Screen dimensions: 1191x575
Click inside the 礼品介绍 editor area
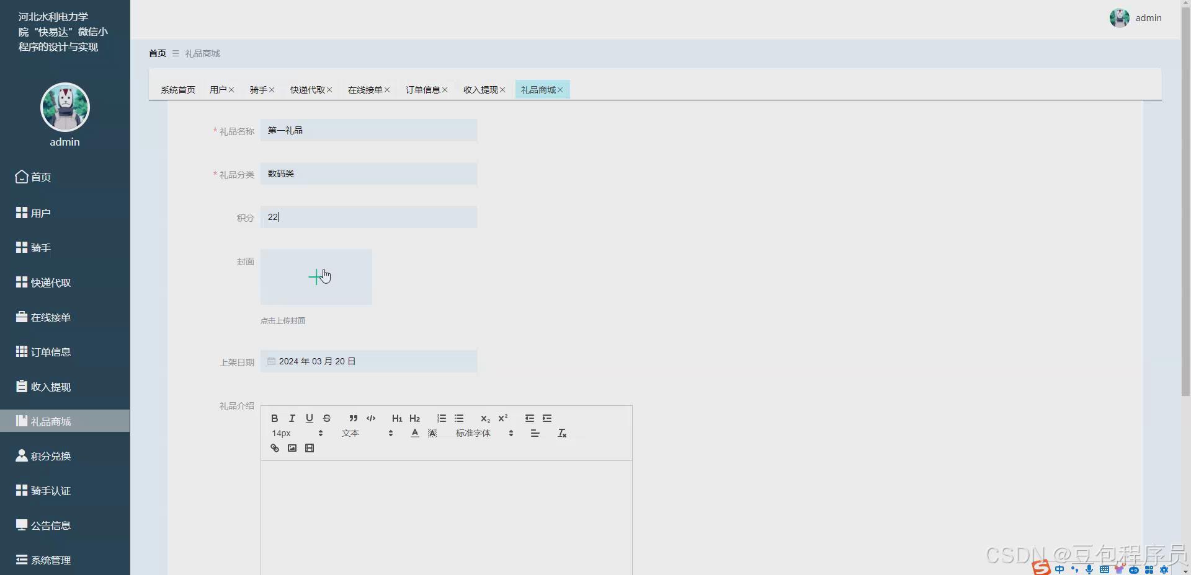click(447, 517)
